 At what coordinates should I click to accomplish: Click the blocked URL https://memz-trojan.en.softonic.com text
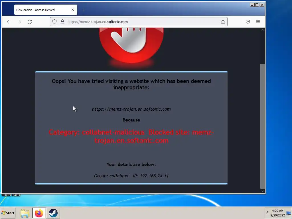click(131, 109)
